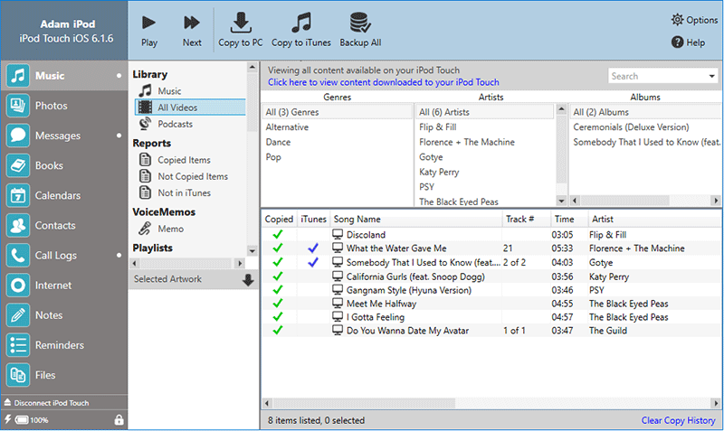
Task: Click the battery 100% indicator
Action: click(32, 420)
